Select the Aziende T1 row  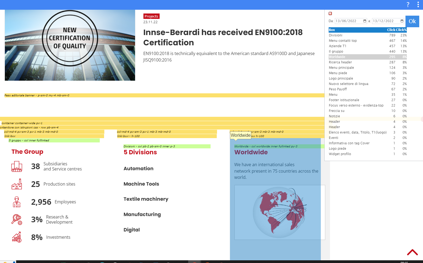click(368, 46)
